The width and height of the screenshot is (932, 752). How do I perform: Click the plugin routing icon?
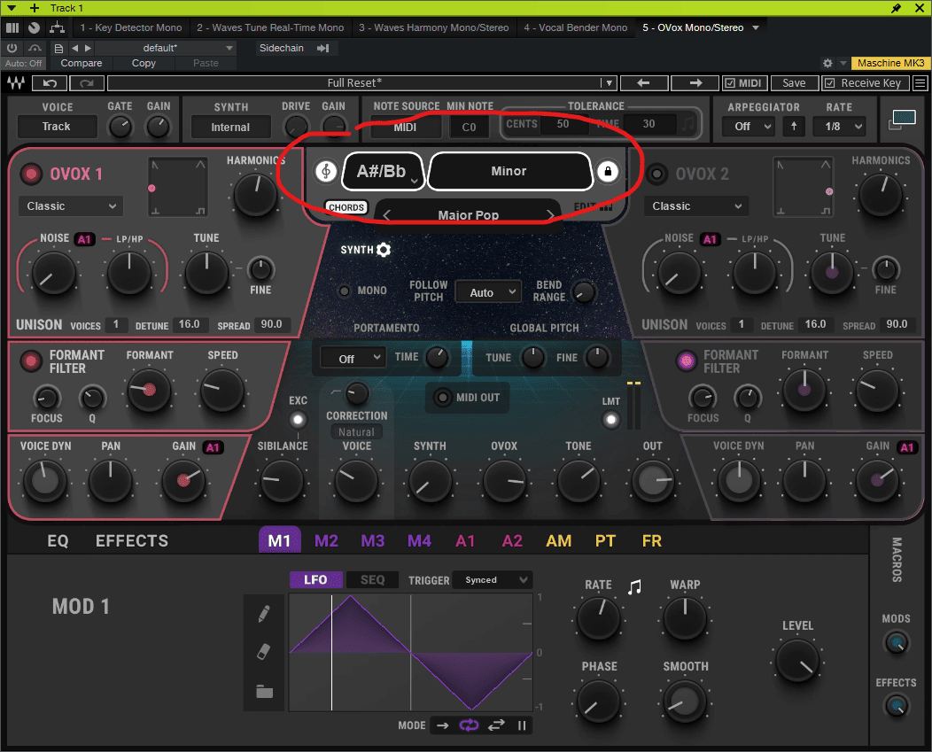57,27
